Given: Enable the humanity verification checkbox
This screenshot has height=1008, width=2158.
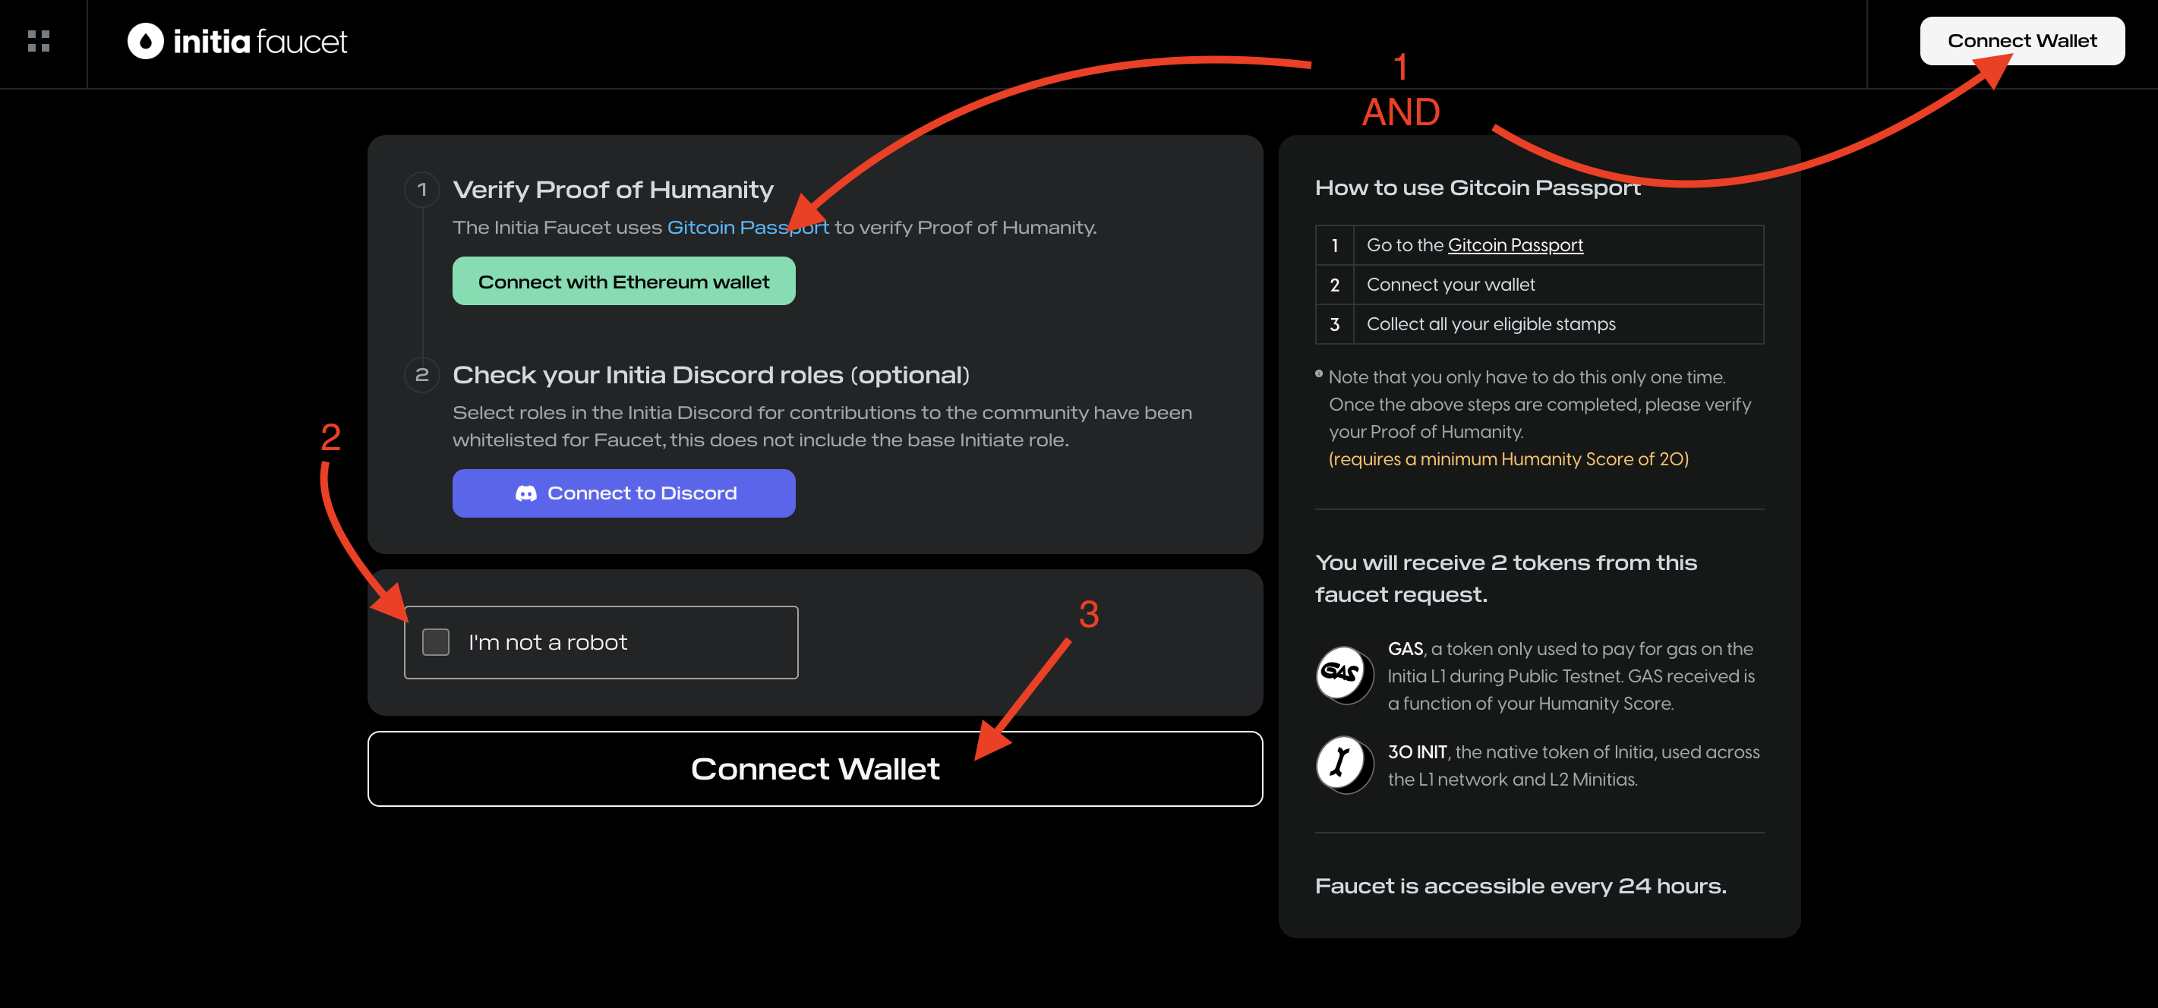Looking at the screenshot, I should pyautogui.click(x=435, y=641).
